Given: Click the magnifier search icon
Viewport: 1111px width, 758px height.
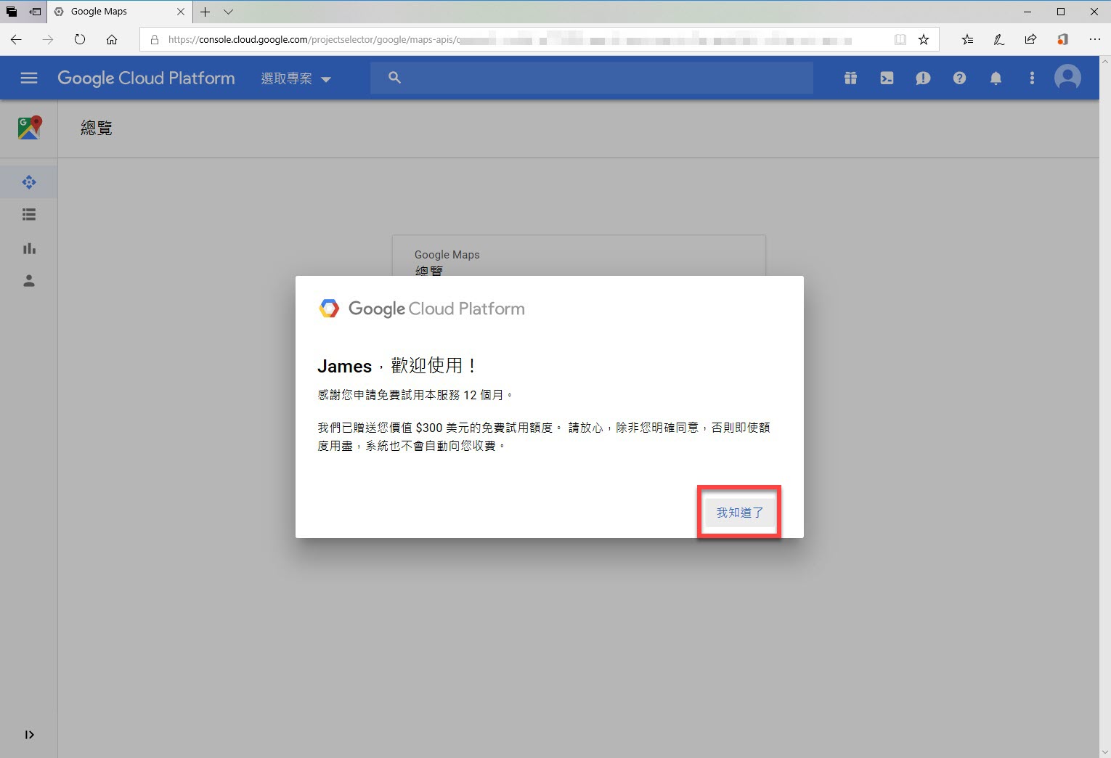Looking at the screenshot, I should pos(394,78).
